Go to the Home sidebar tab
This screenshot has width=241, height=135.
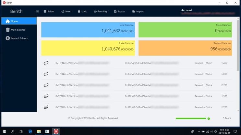point(19,21)
